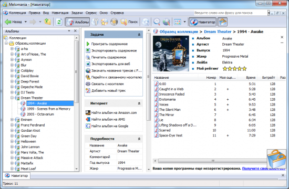Image resolution: width=289 pixels, height=189 pixels.
Task: Click the Образец коллекции breadcrumb link
Action: coord(179,31)
